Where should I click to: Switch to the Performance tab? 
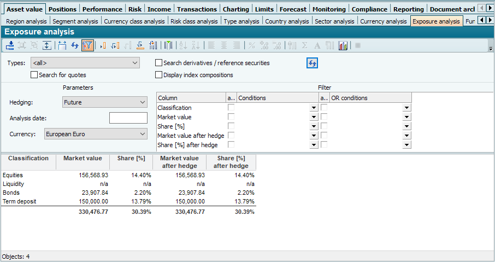[x=102, y=9]
